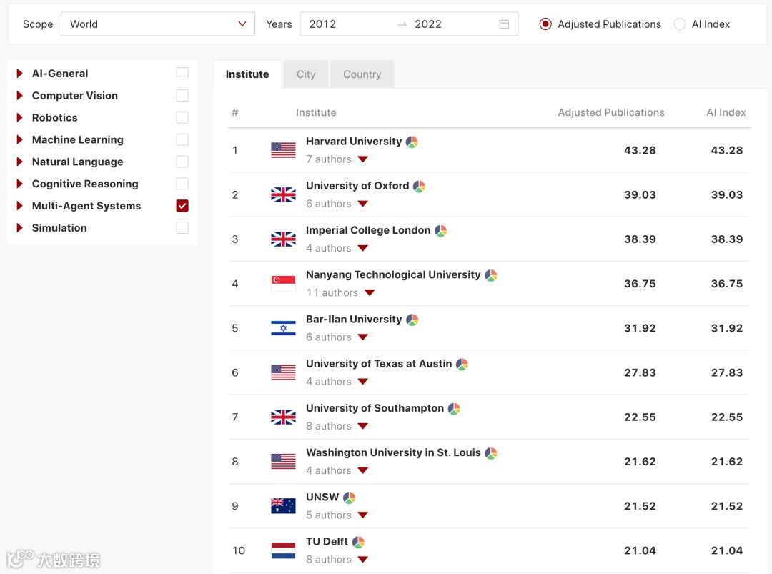Viewport: 772px width, 574px height.
Task: Open Nanyang Technological University's pie chart icon
Action: coord(491,275)
